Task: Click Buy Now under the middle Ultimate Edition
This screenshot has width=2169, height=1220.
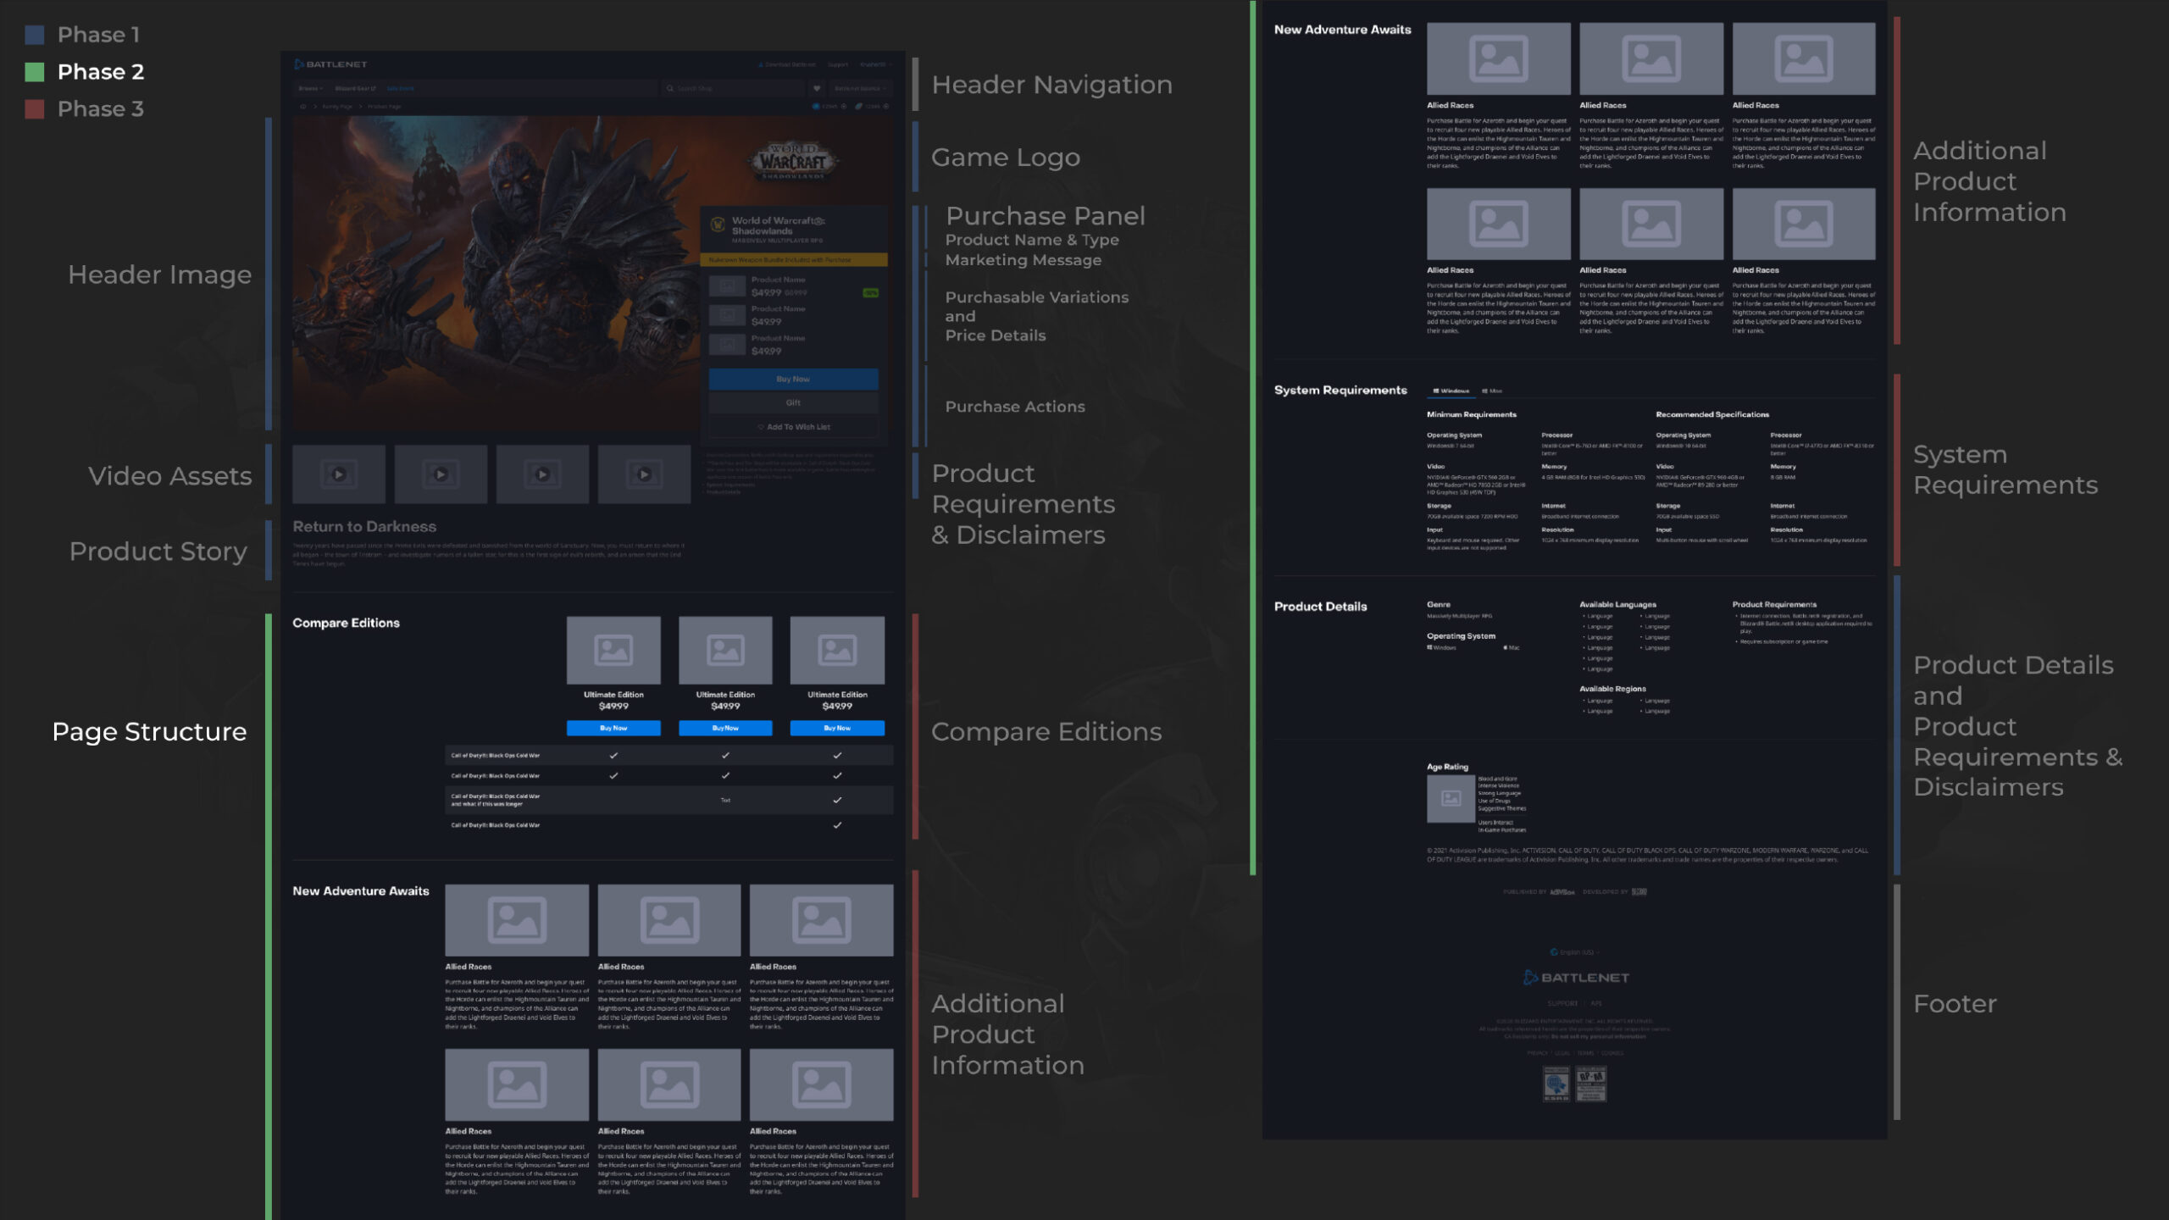Action: (725, 729)
